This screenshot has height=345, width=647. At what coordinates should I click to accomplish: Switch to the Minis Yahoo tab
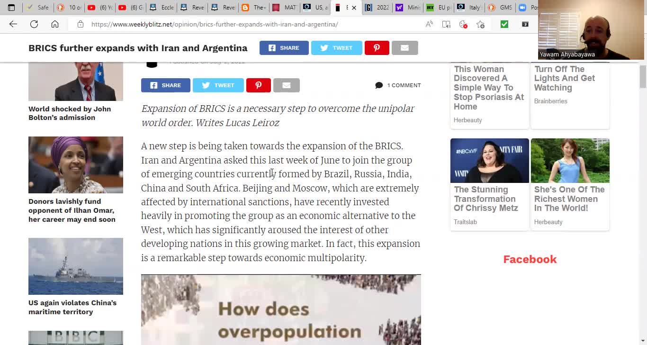click(407, 8)
